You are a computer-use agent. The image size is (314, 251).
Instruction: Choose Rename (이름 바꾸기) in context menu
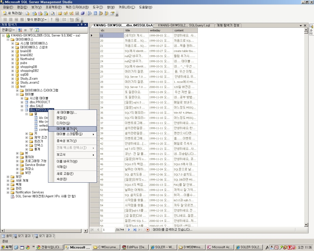pos(72,161)
